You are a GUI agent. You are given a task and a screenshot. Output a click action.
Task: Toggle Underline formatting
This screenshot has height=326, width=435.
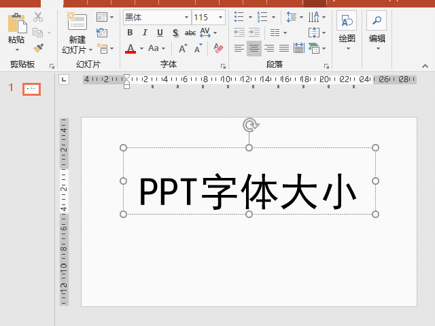[160, 33]
